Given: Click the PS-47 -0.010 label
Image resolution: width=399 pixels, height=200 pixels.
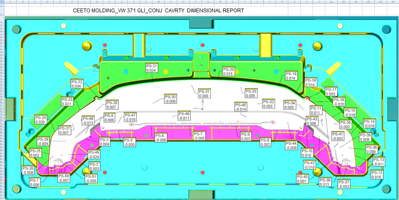Looking at the screenshot, I should [x=131, y=117].
